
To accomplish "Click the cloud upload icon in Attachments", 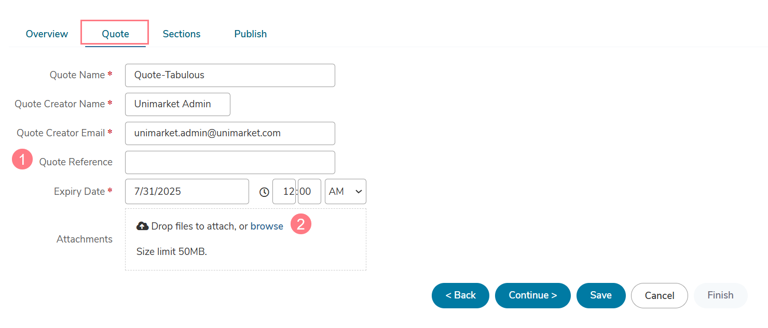I will click(142, 226).
